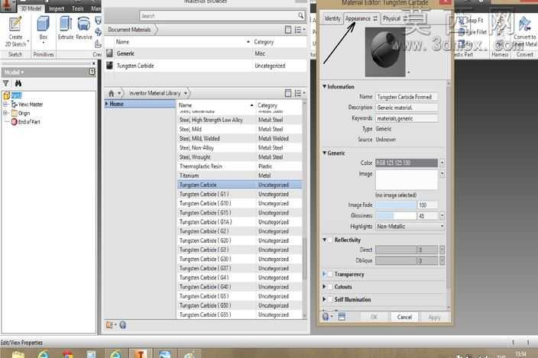Expand the Cutouts section arrow

tap(324, 287)
